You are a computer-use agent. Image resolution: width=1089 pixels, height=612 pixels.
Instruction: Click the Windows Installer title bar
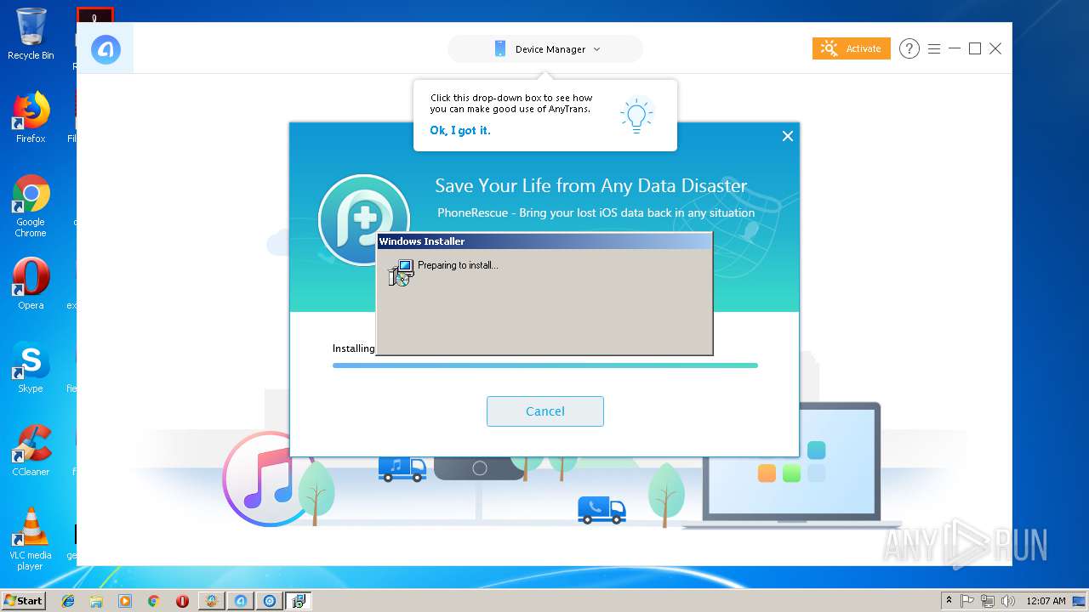coord(544,241)
